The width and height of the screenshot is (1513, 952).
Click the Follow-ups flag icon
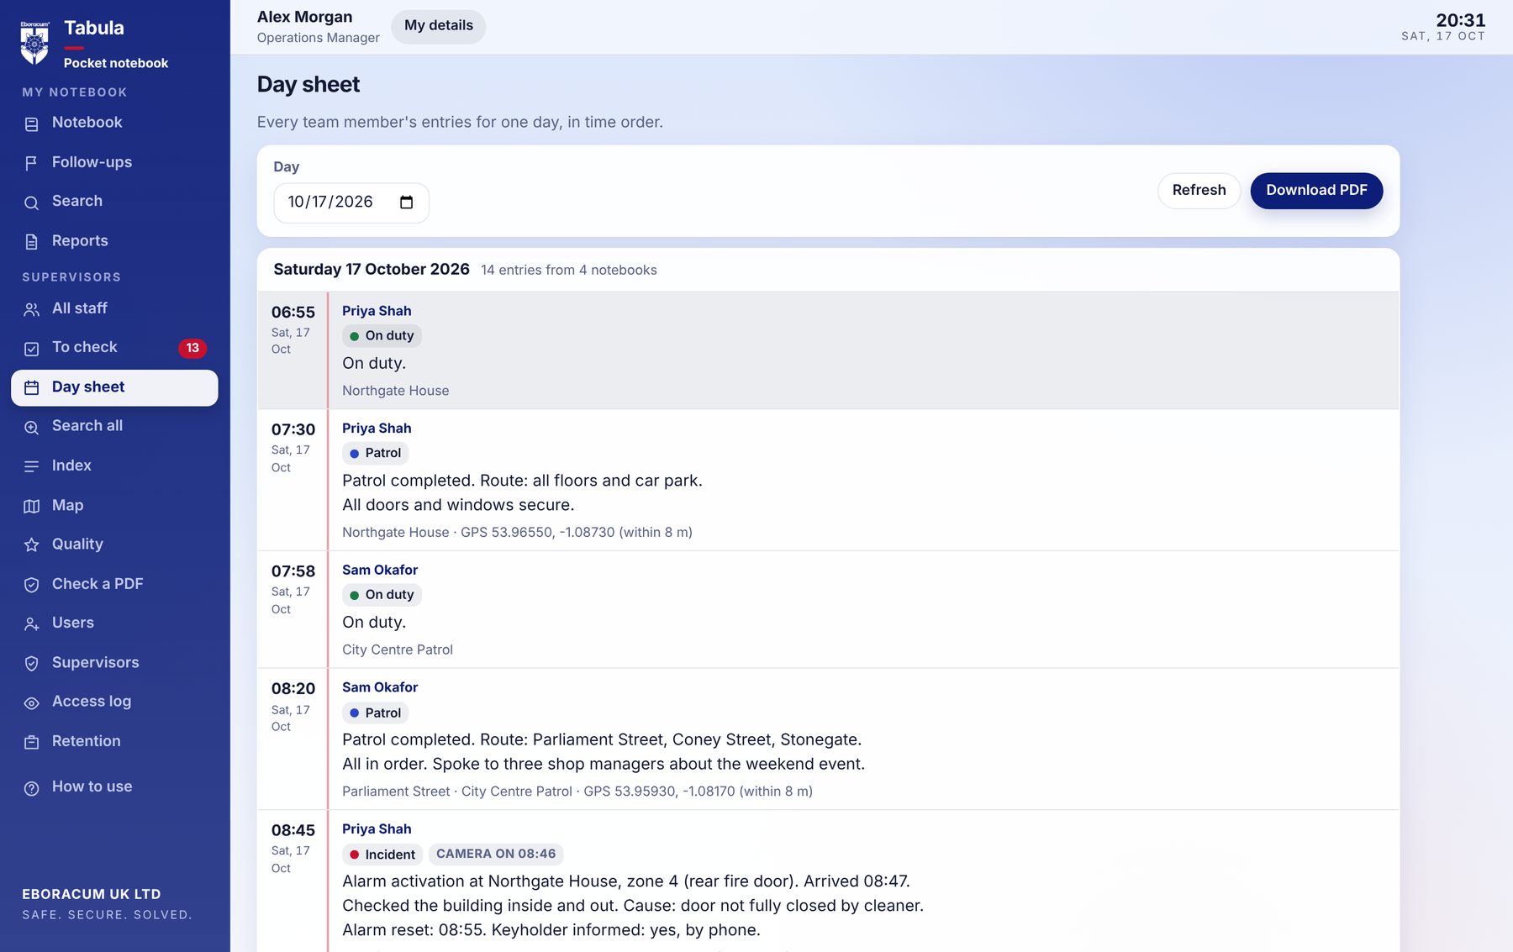click(32, 163)
